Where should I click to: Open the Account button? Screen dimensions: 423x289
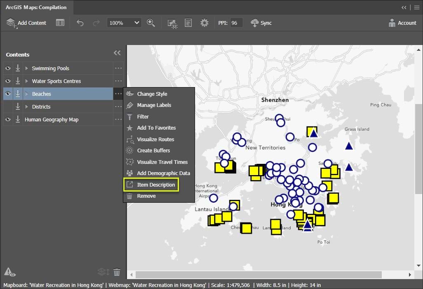coord(402,23)
